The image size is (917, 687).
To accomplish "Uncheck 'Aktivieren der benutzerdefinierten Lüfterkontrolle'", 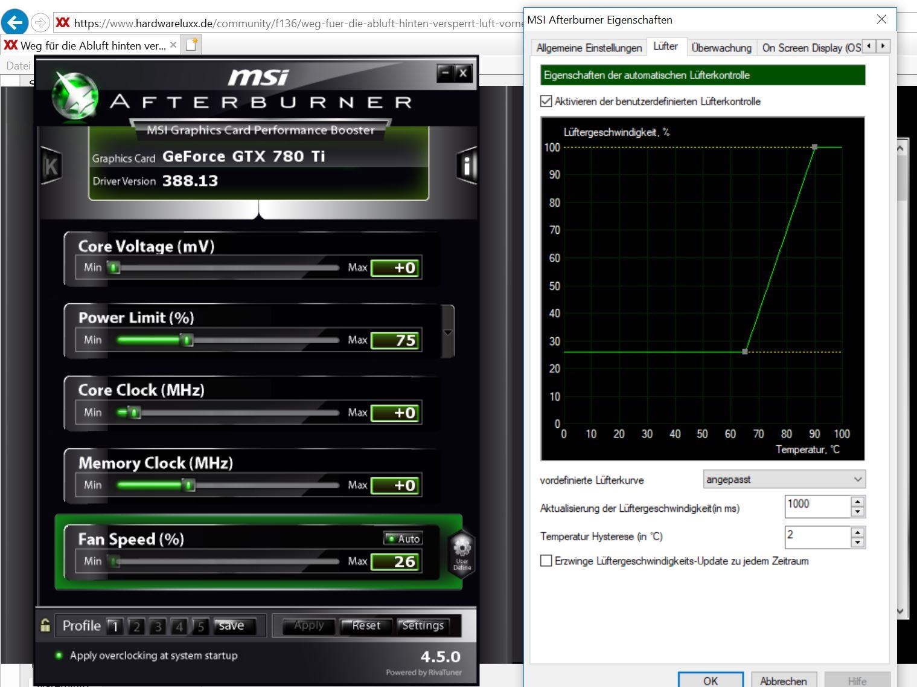I will 546,101.
